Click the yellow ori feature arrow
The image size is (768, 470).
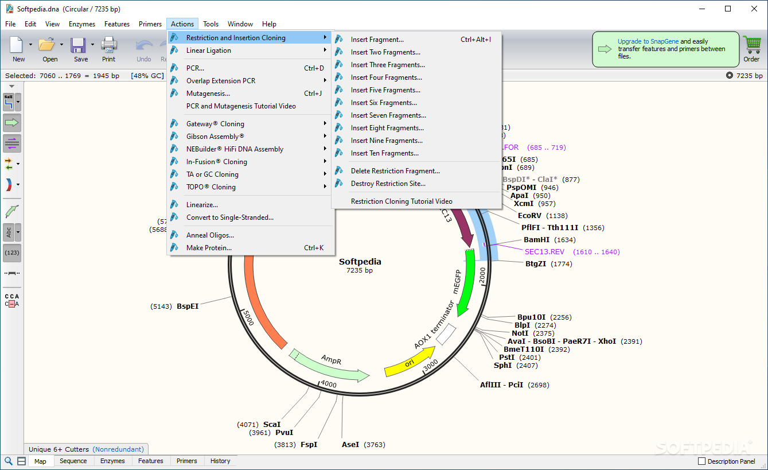(410, 363)
